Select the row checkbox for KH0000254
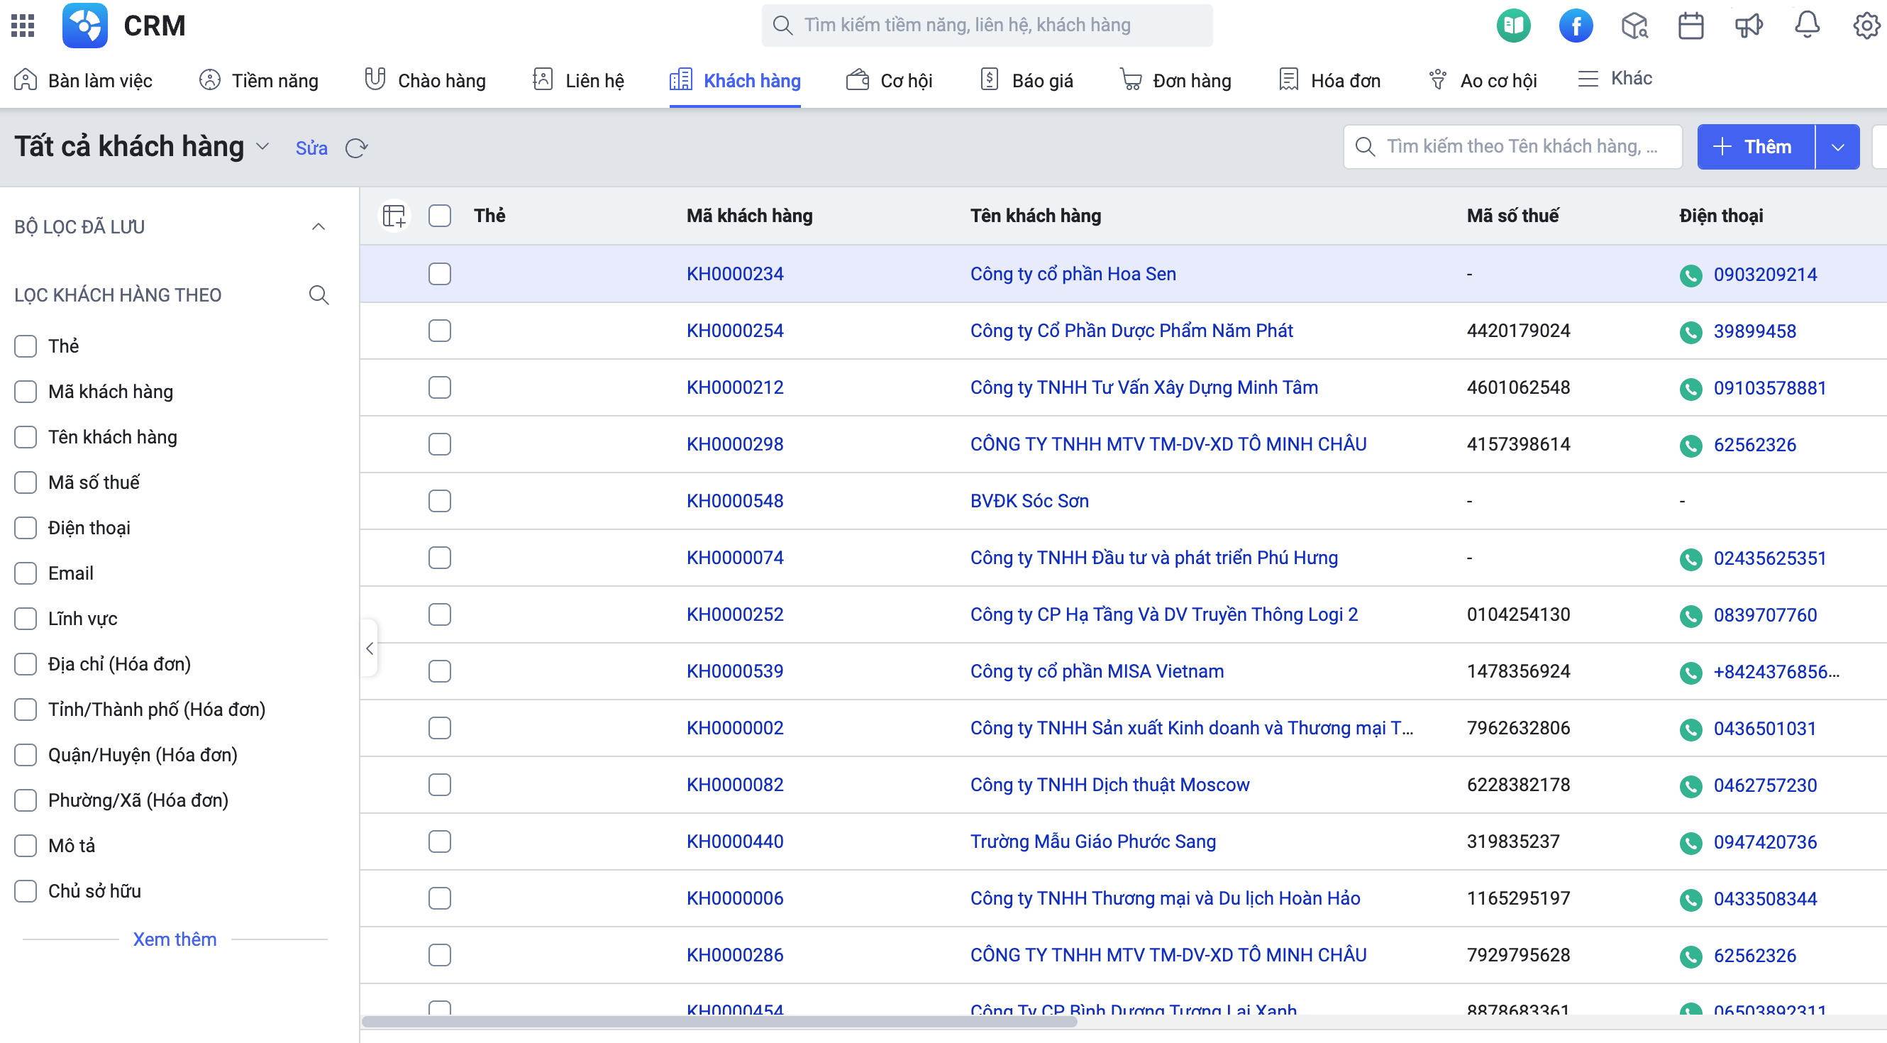The width and height of the screenshot is (1887, 1043). 440,331
